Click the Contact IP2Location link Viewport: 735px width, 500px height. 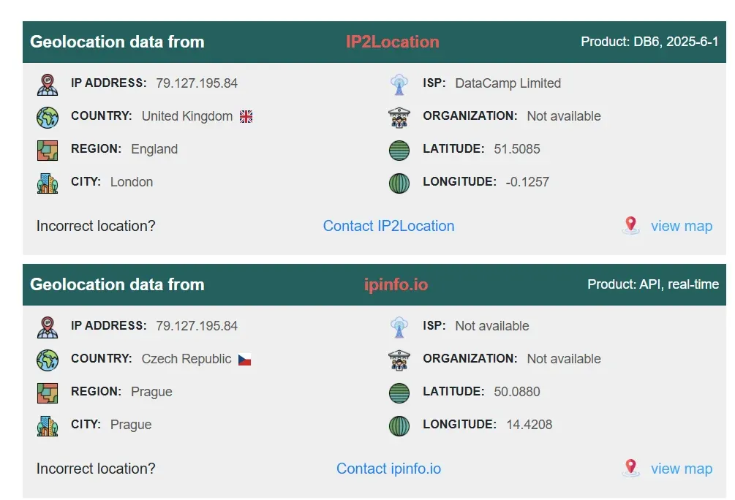coord(388,226)
